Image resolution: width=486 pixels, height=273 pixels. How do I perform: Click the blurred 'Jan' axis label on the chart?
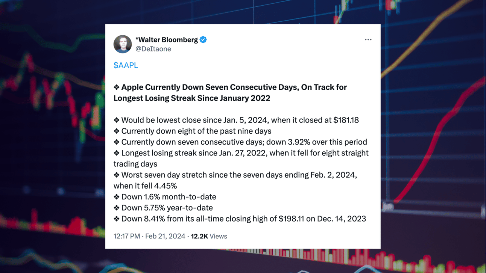click(388, 206)
